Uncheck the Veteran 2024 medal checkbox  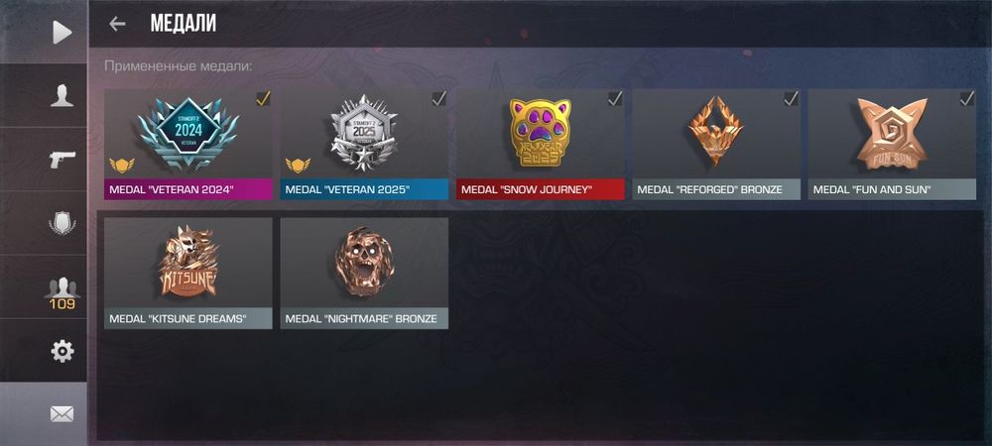(263, 98)
